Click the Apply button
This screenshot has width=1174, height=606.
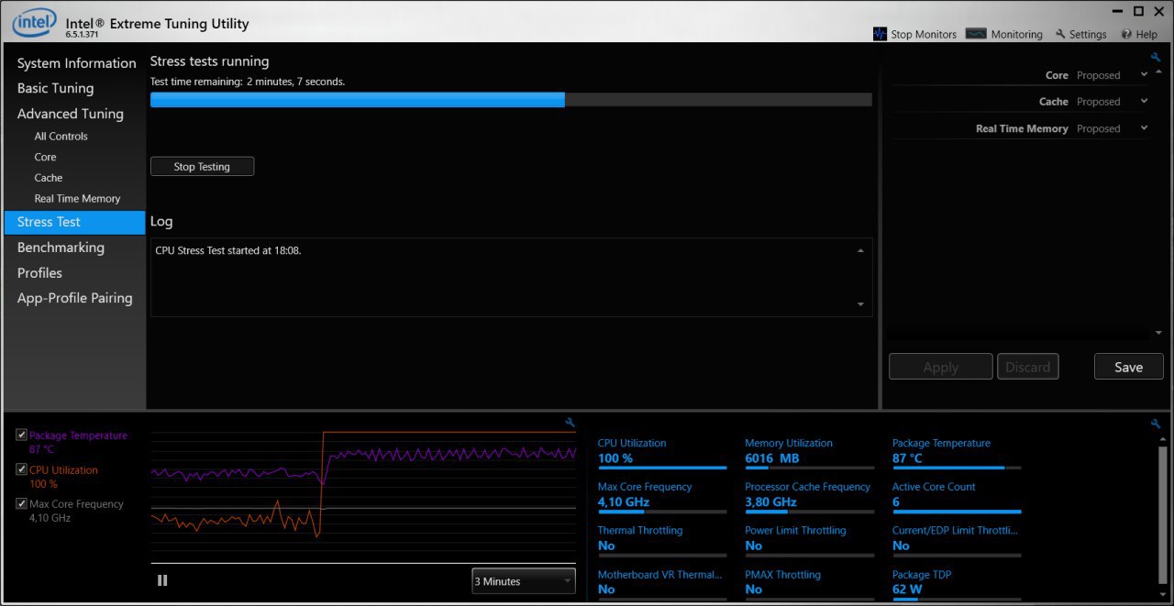941,367
